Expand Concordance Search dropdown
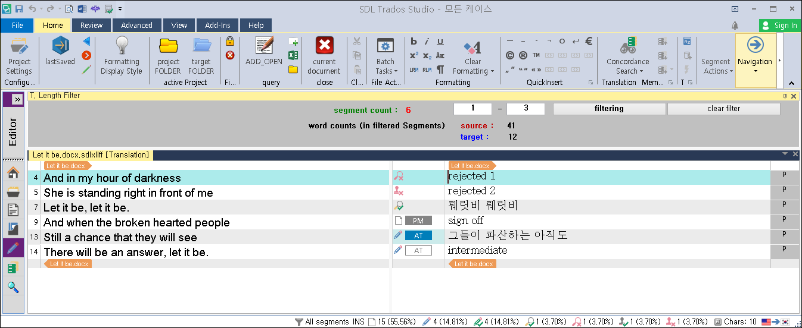Viewport: 802px width, 328px height. [x=641, y=71]
